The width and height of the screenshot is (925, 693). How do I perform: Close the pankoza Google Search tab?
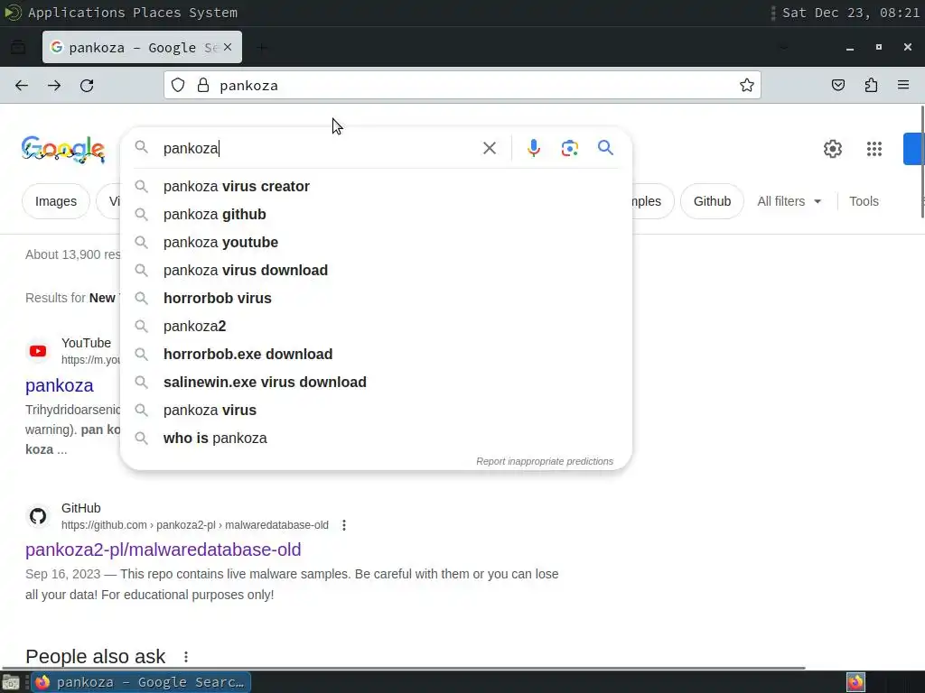point(228,47)
